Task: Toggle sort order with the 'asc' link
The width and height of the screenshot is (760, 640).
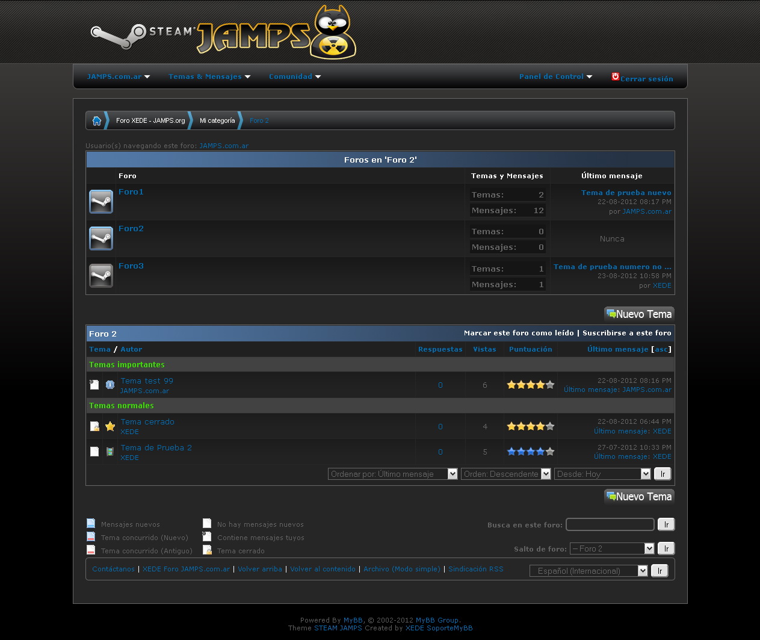Action: click(x=661, y=349)
